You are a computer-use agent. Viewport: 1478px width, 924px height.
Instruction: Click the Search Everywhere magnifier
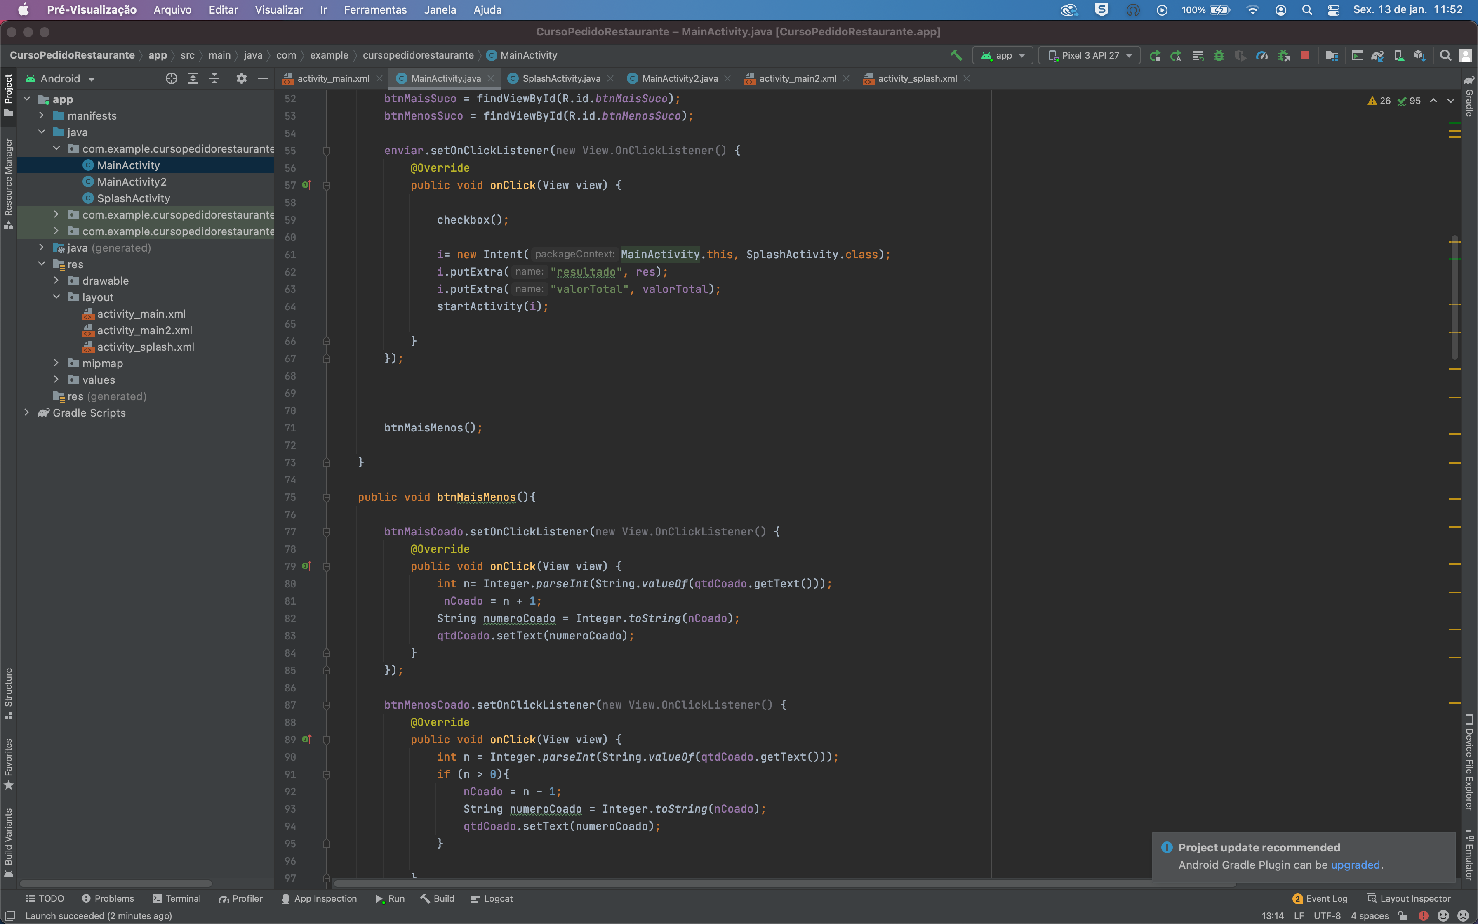pyautogui.click(x=1445, y=56)
